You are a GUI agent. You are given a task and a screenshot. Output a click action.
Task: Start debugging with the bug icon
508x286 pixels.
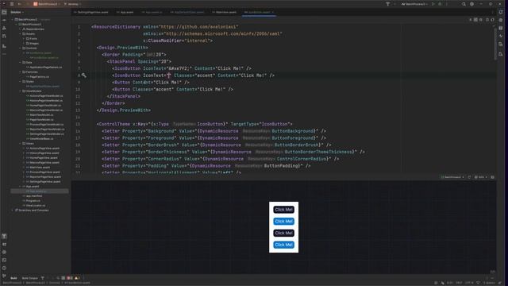(x=440, y=4)
